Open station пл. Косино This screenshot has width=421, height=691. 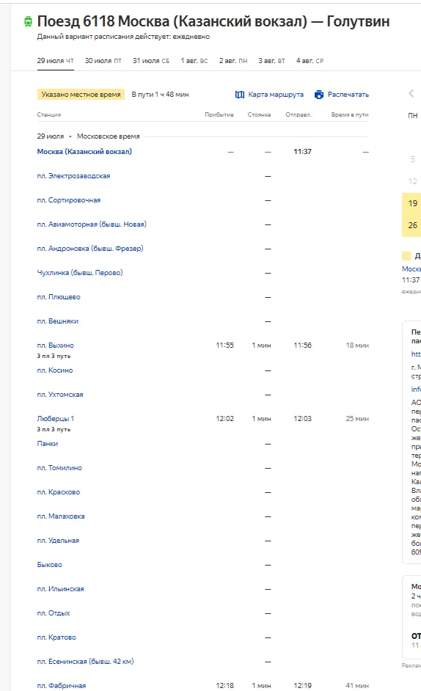click(x=55, y=370)
